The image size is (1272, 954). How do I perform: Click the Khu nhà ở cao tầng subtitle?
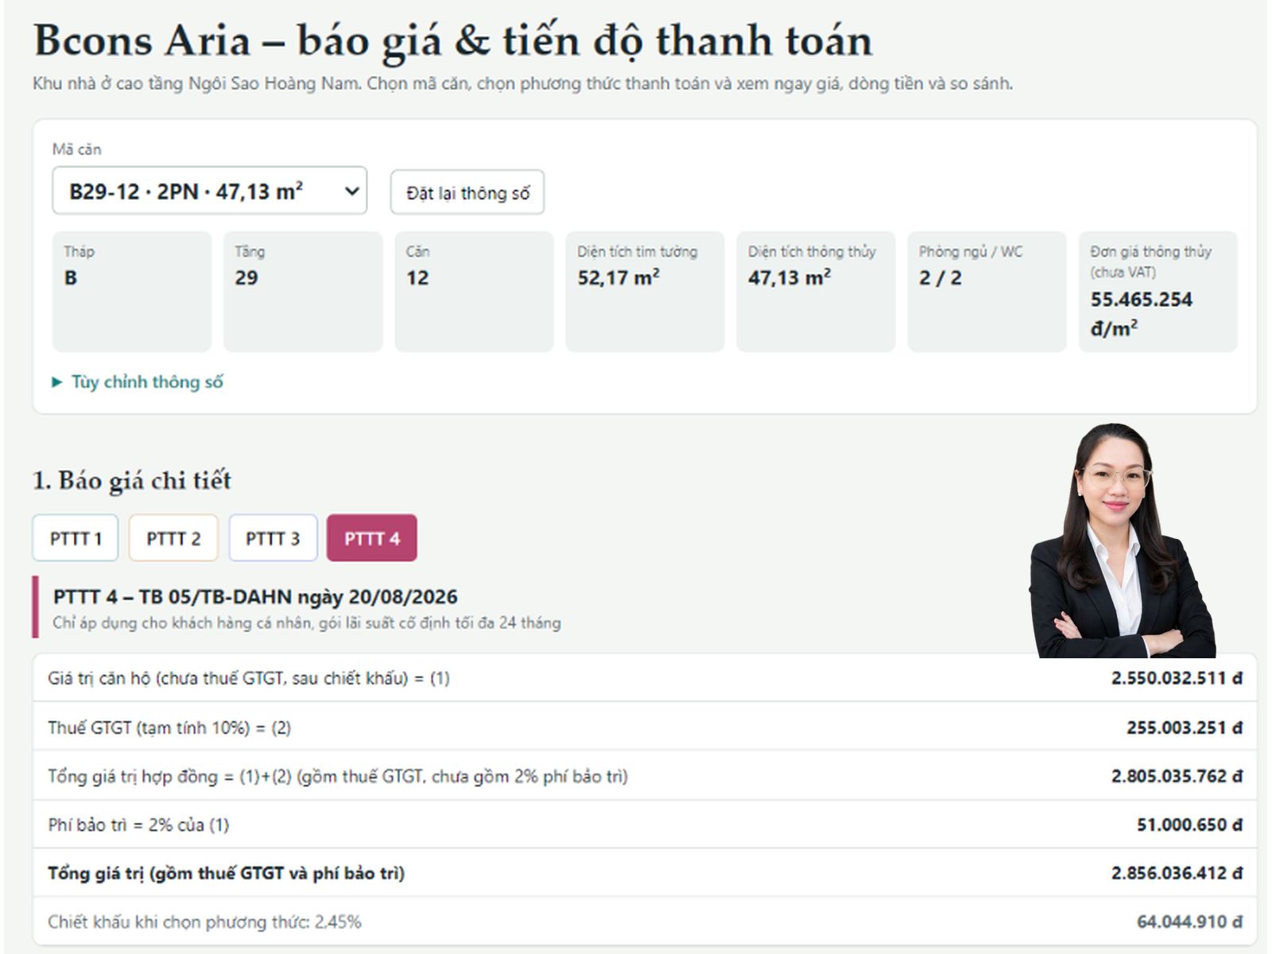523,83
